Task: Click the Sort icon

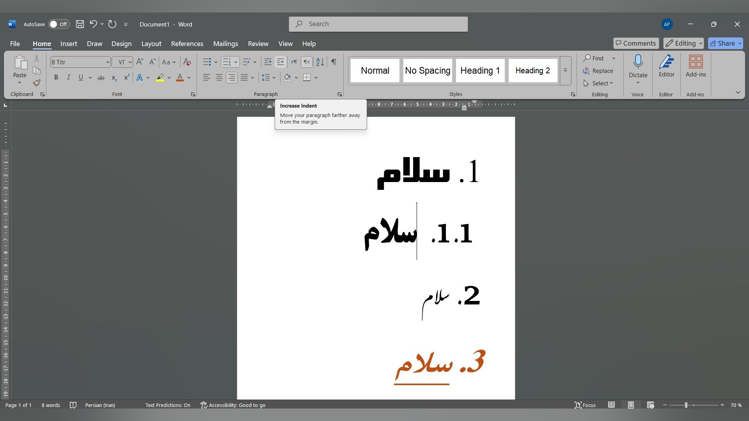Action: tap(320, 62)
